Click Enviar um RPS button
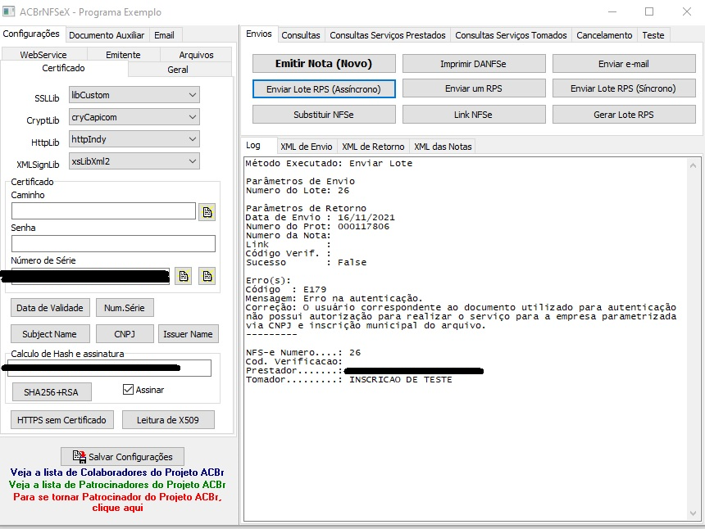The height and width of the screenshot is (529, 705). pos(474,88)
